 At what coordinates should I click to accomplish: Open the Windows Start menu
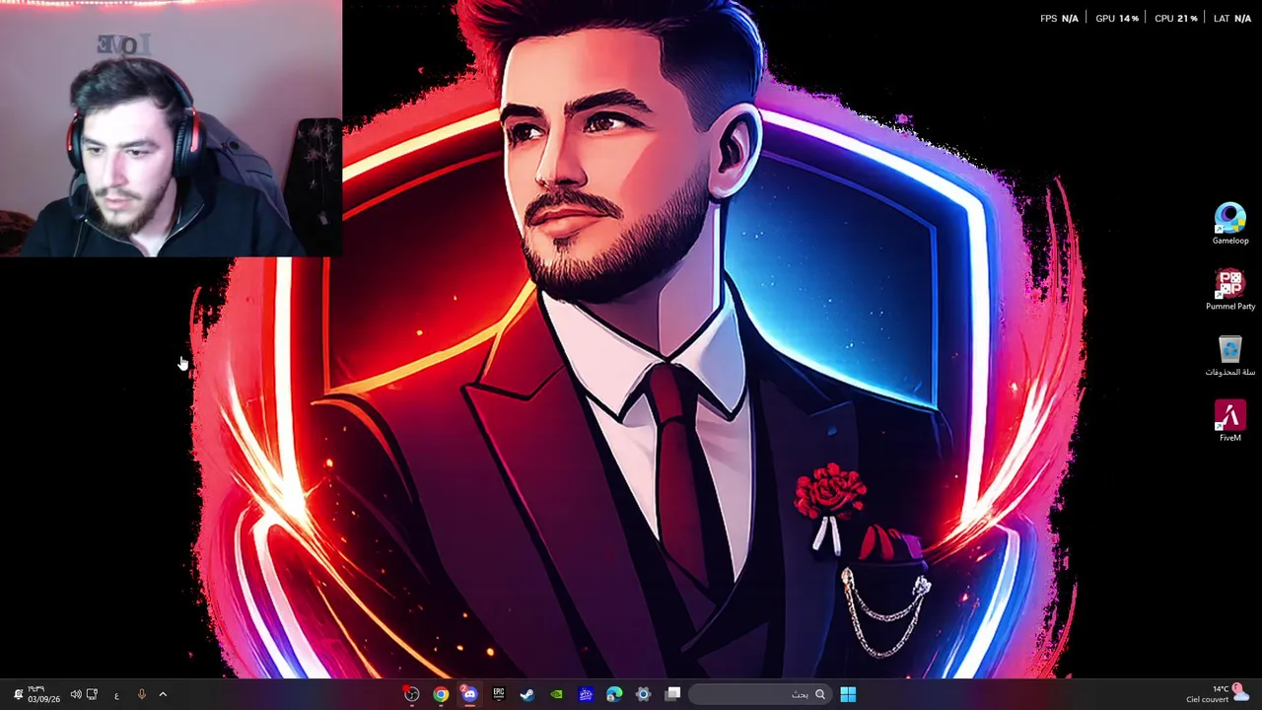tap(848, 694)
